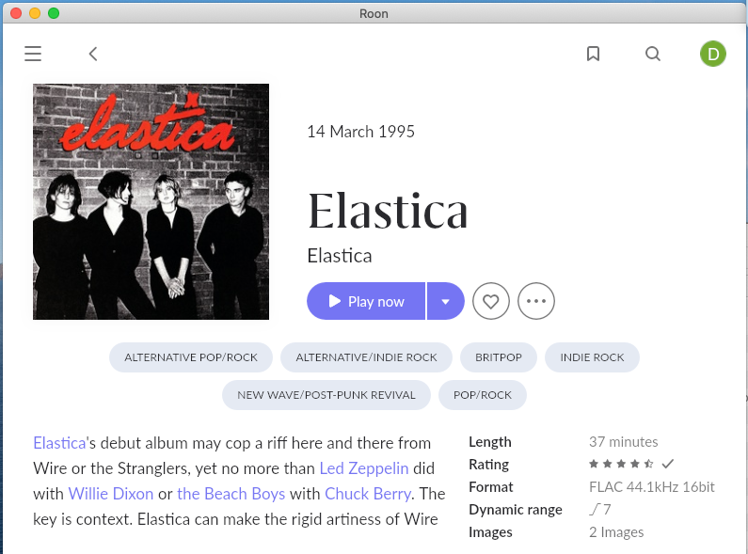Follow the Beach Boys link
The height and width of the screenshot is (554, 748).
231,494
